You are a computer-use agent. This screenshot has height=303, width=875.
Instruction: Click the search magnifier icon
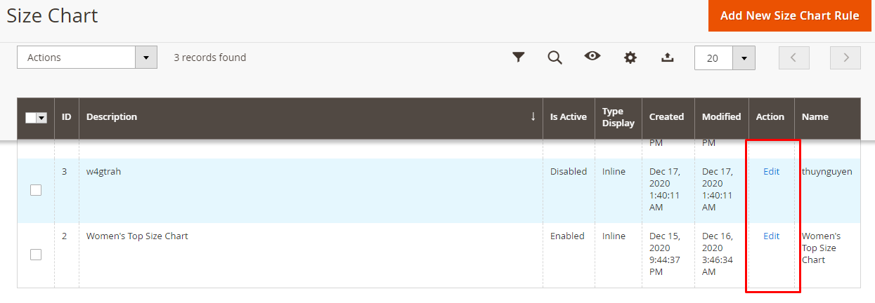(x=555, y=58)
